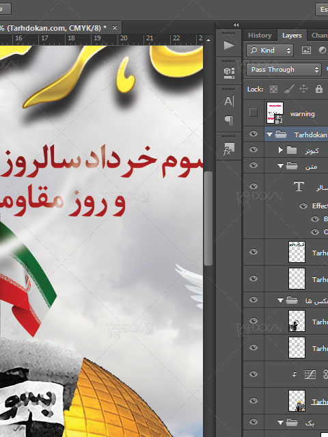Click the Essentials workspace button at top right
Screen dimensions: 328x437
322,9
